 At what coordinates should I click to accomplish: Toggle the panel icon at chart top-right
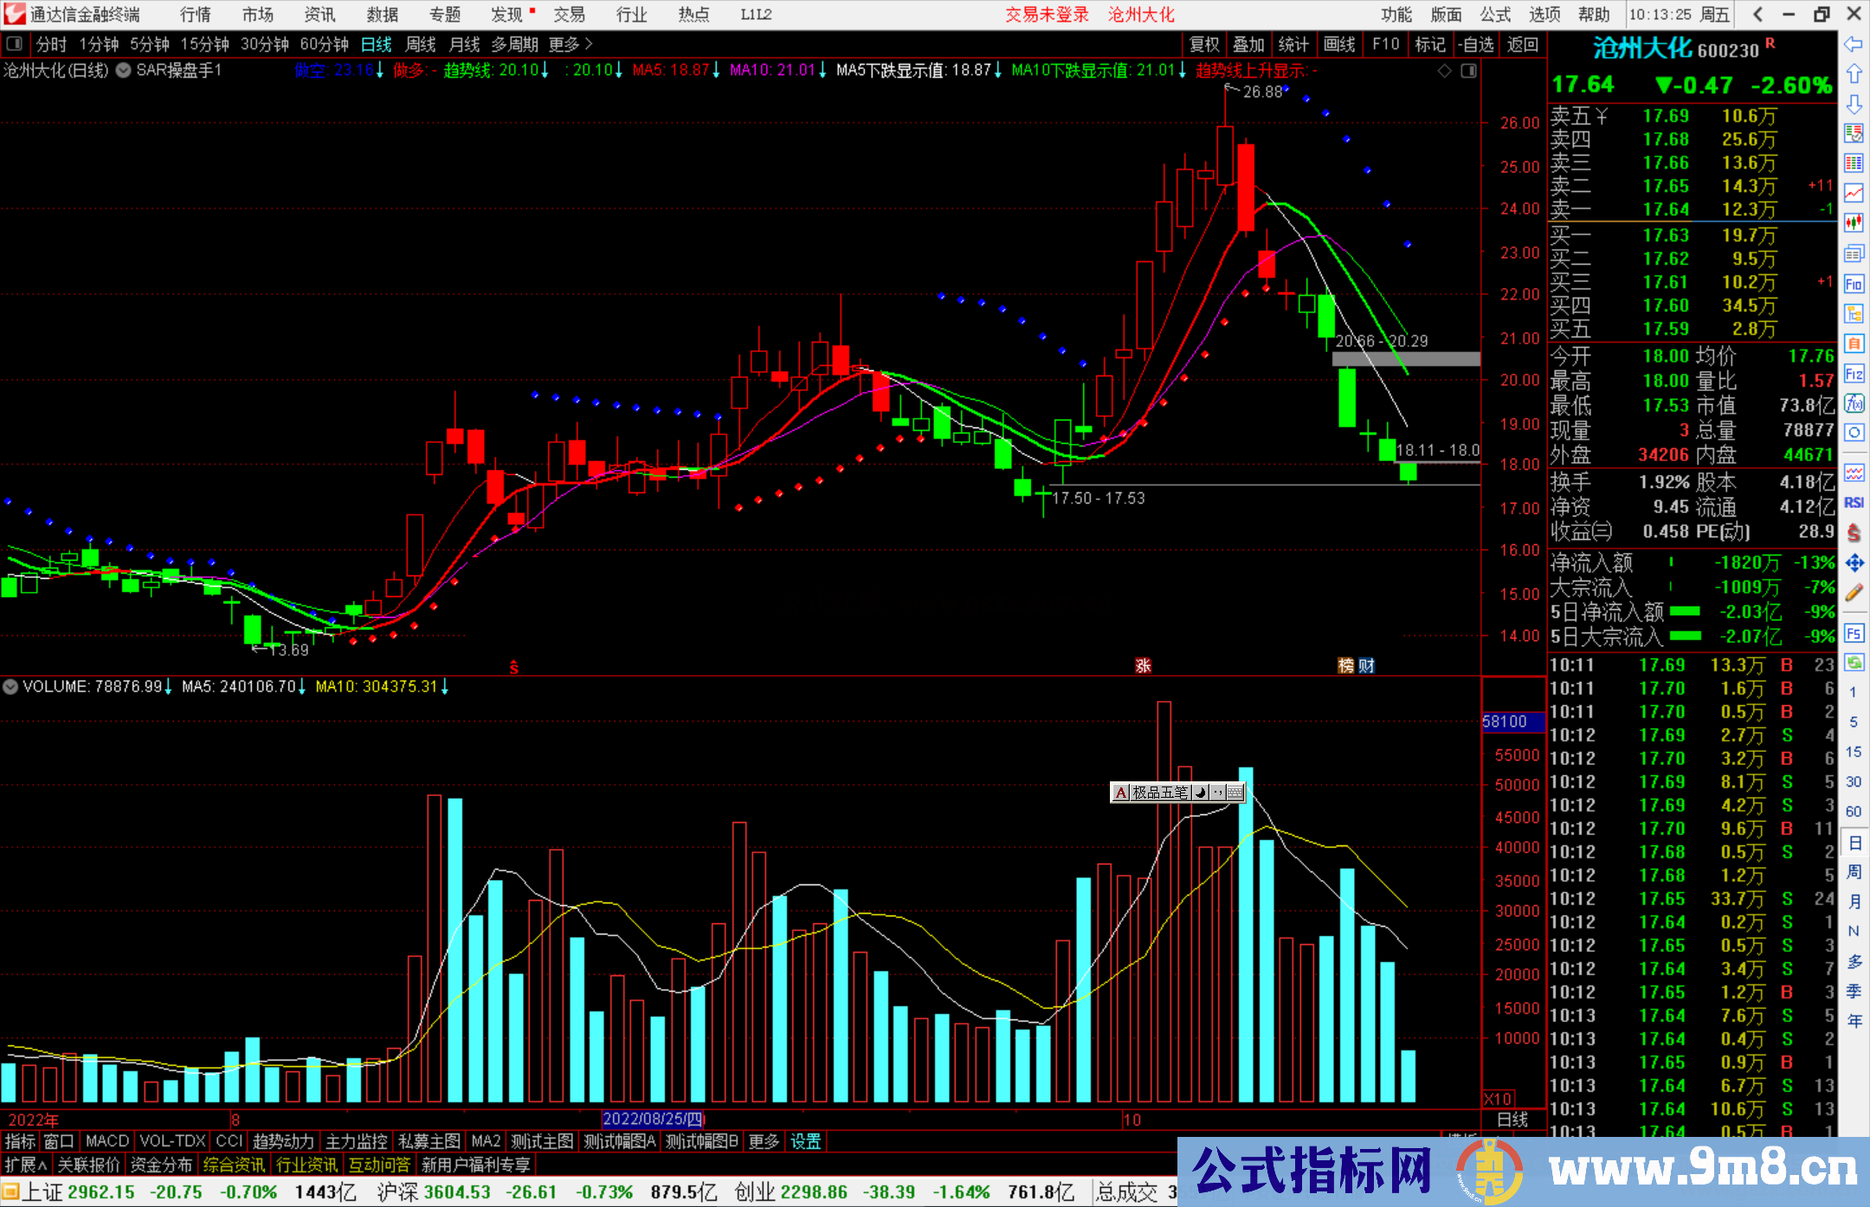coord(1468,71)
